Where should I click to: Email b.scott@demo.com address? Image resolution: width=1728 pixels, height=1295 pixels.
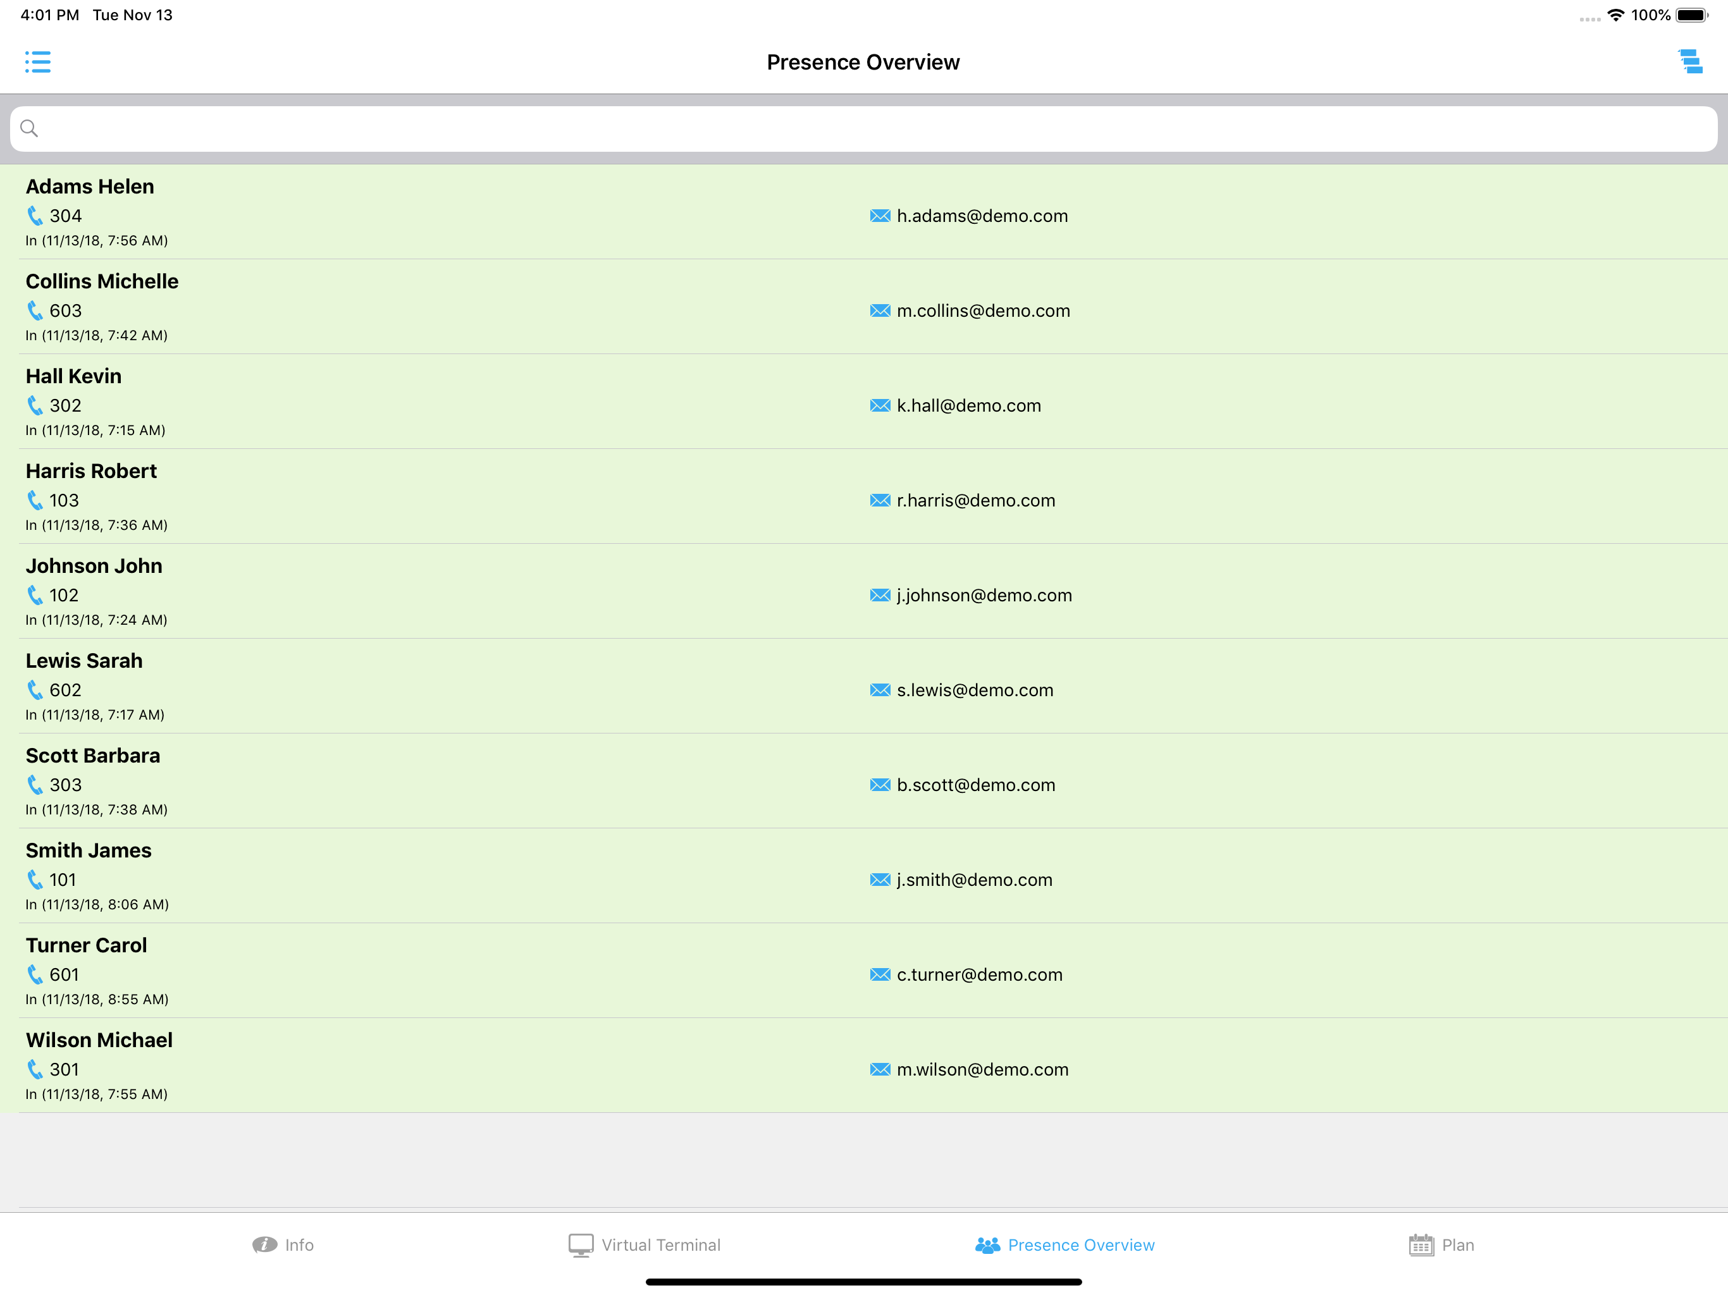point(976,786)
